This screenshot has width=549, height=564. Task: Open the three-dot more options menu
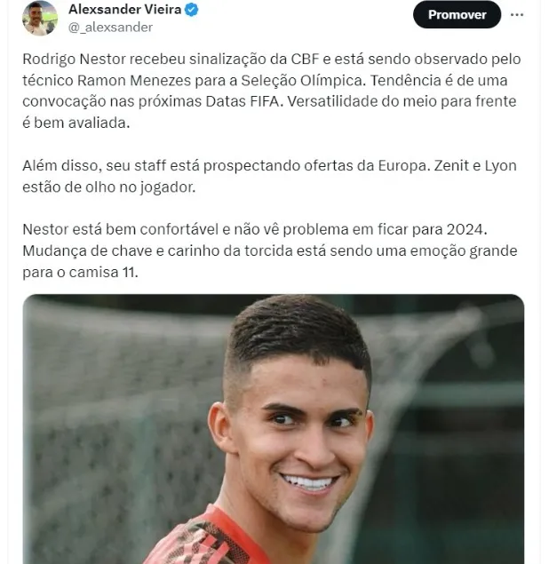517,15
